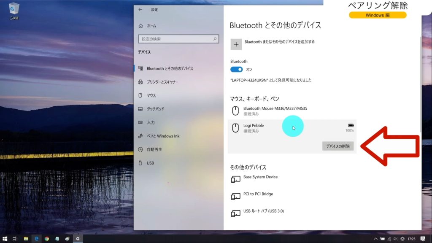Click the touchpad icon in sidebar

140,109
